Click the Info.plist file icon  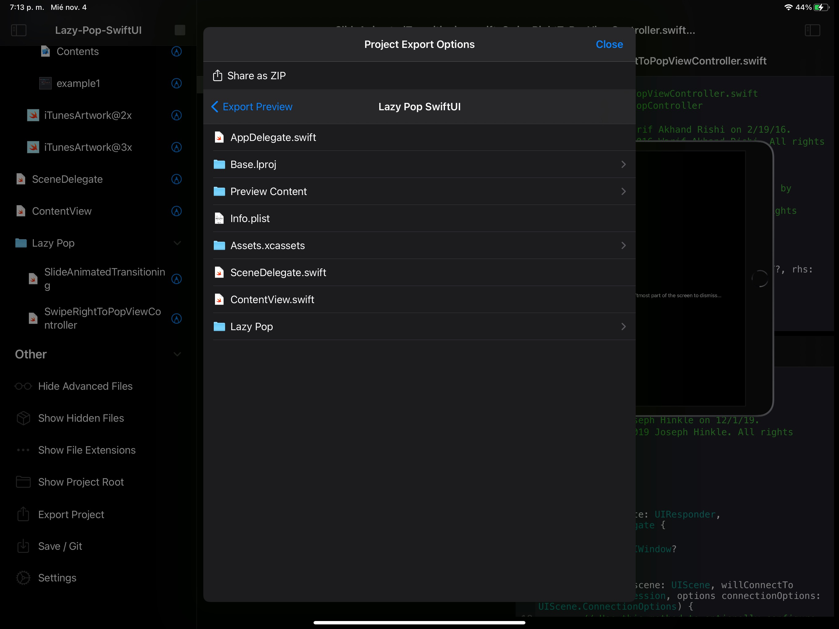tap(219, 218)
